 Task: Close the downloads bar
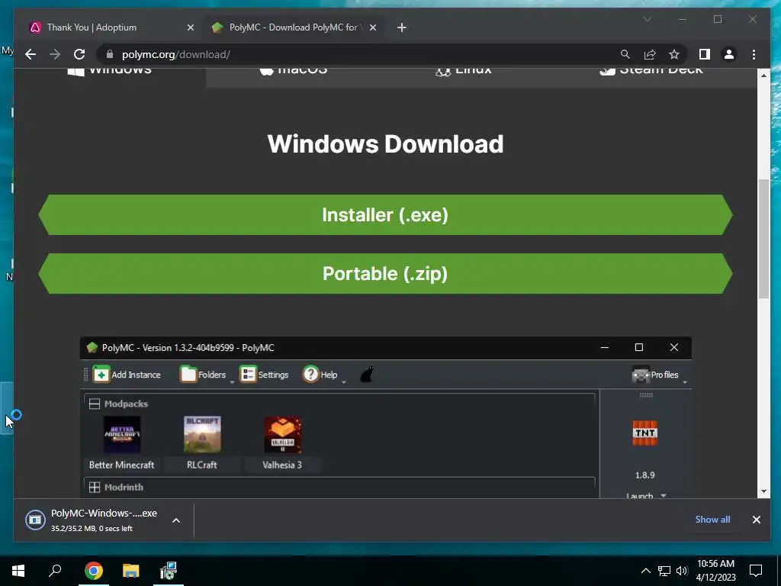756,520
